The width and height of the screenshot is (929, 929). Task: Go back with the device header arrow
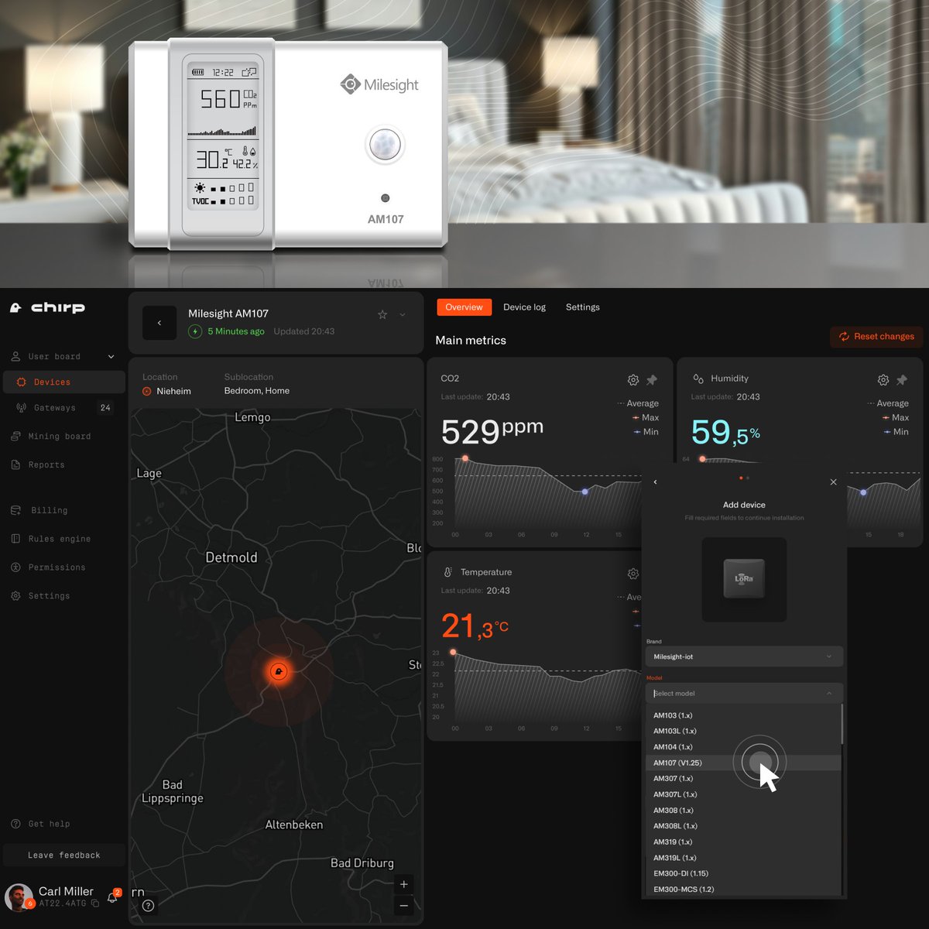tap(159, 323)
